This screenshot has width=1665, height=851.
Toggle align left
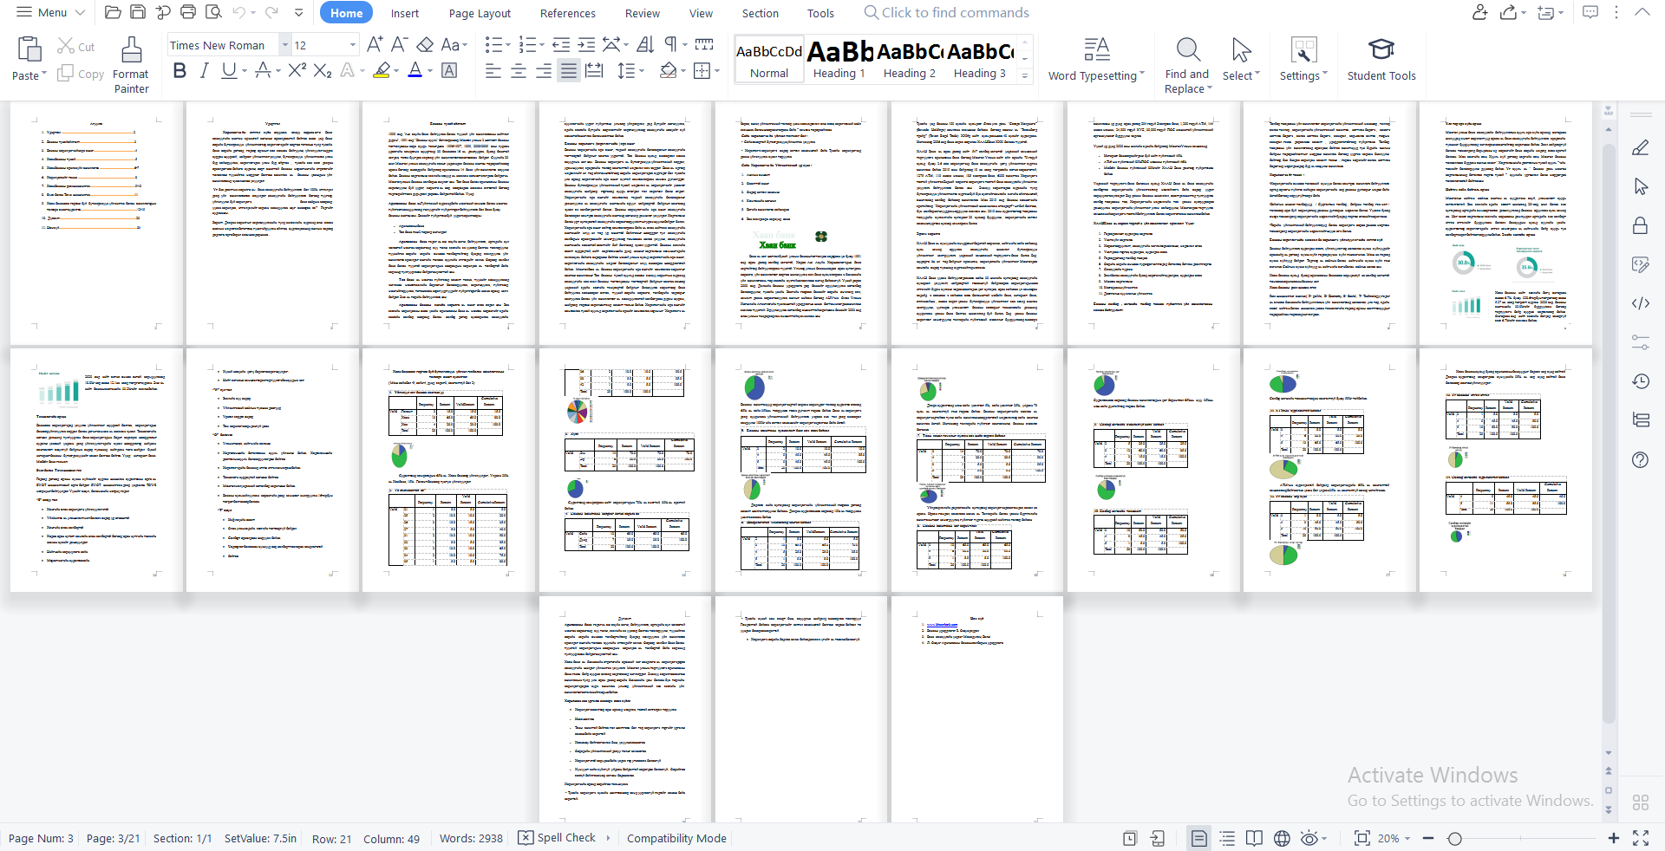[x=493, y=70]
